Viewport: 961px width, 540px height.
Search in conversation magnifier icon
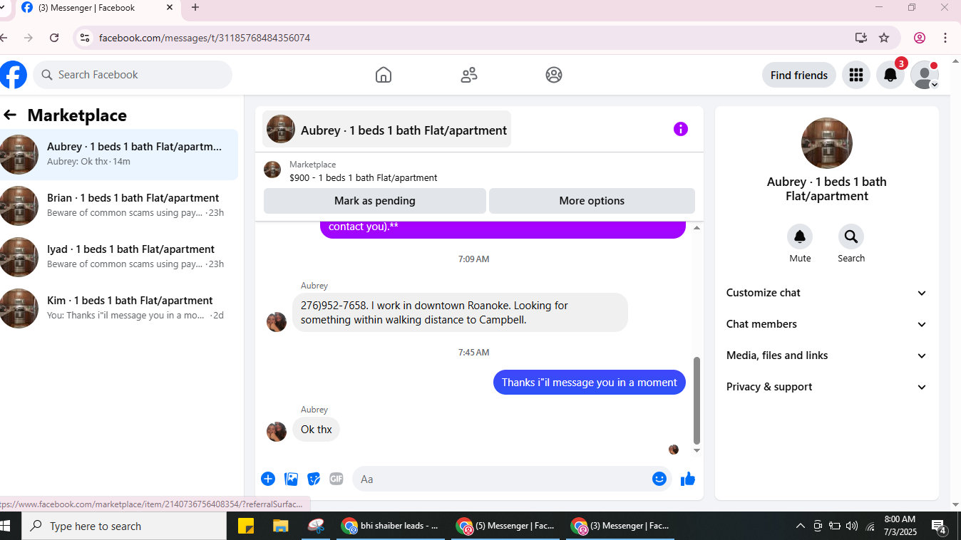[x=851, y=237]
